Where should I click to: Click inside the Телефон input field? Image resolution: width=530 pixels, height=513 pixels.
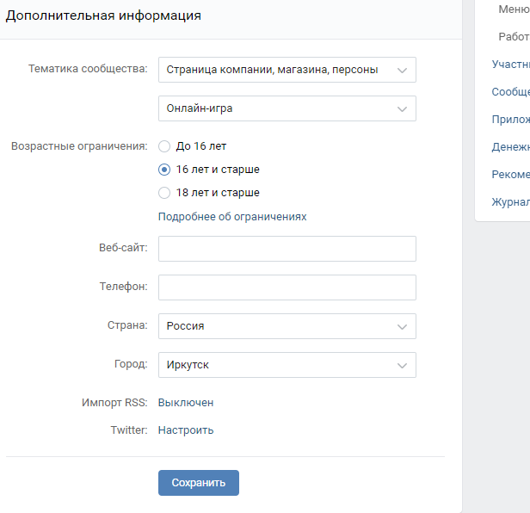click(287, 287)
